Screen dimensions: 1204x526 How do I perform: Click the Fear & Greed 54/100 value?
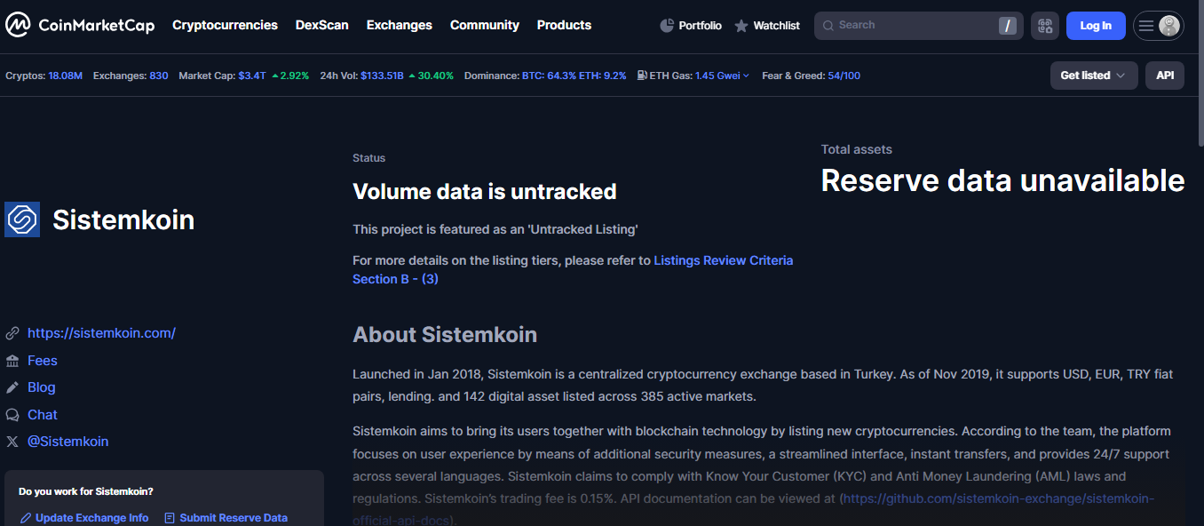pyautogui.click(x=844, y=76)
